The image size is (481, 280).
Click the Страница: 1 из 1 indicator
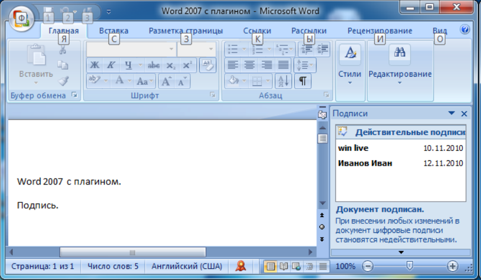tap(42, 266)
